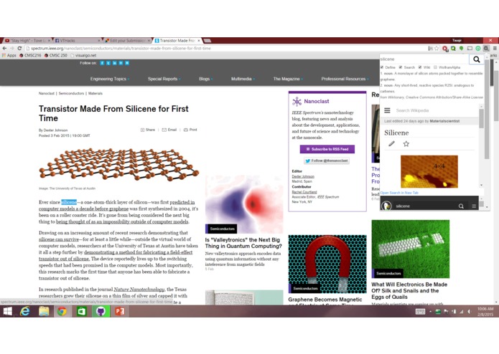Go back with the browser back arrow
This screenshot has width=499, height=354.
tap(4, 48)
